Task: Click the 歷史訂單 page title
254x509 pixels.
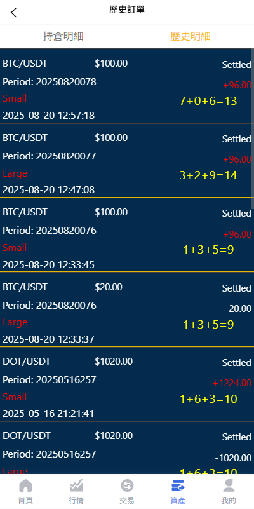Action: pyautogui.click(x=127, y=10)
